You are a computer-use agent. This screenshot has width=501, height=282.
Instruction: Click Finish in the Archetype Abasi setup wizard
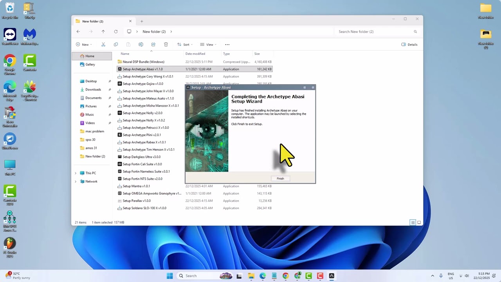pyautogui.click(x=280, y=179)
